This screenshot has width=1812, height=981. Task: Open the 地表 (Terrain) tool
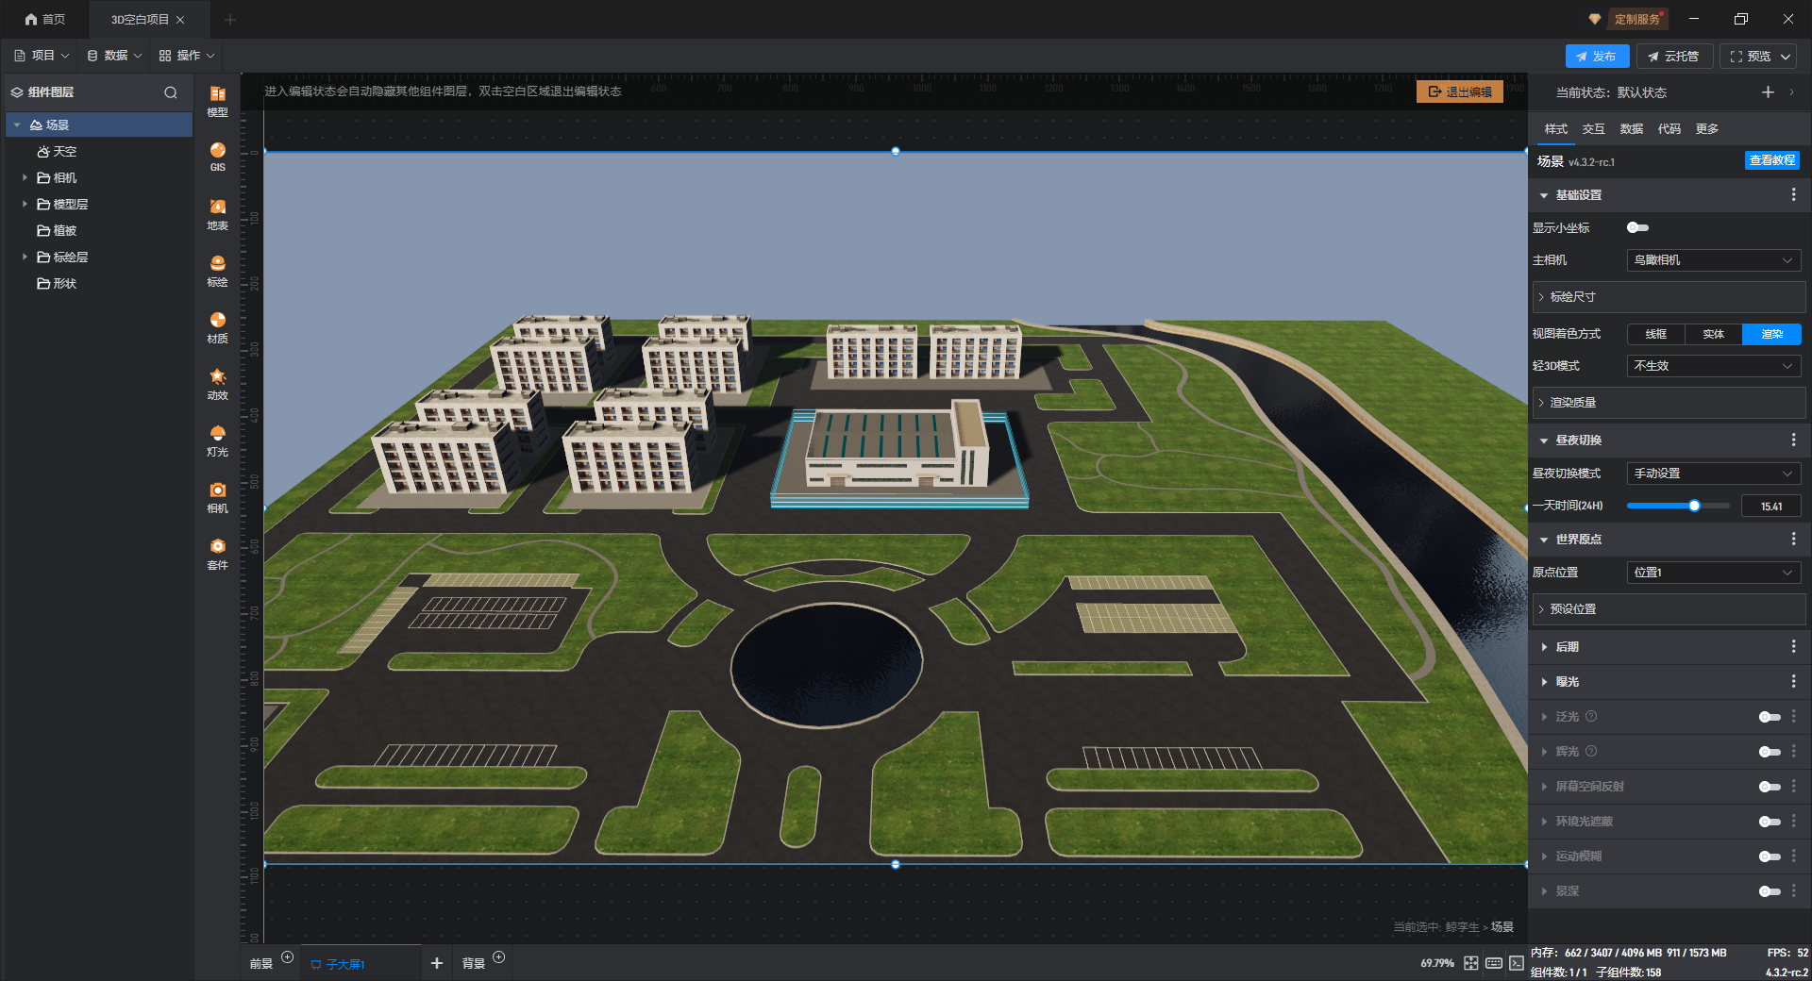[x=217, y=212]
